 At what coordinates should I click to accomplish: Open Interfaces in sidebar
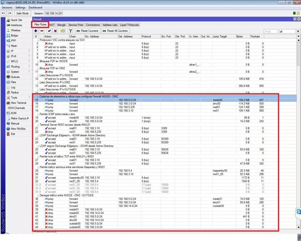16,25
